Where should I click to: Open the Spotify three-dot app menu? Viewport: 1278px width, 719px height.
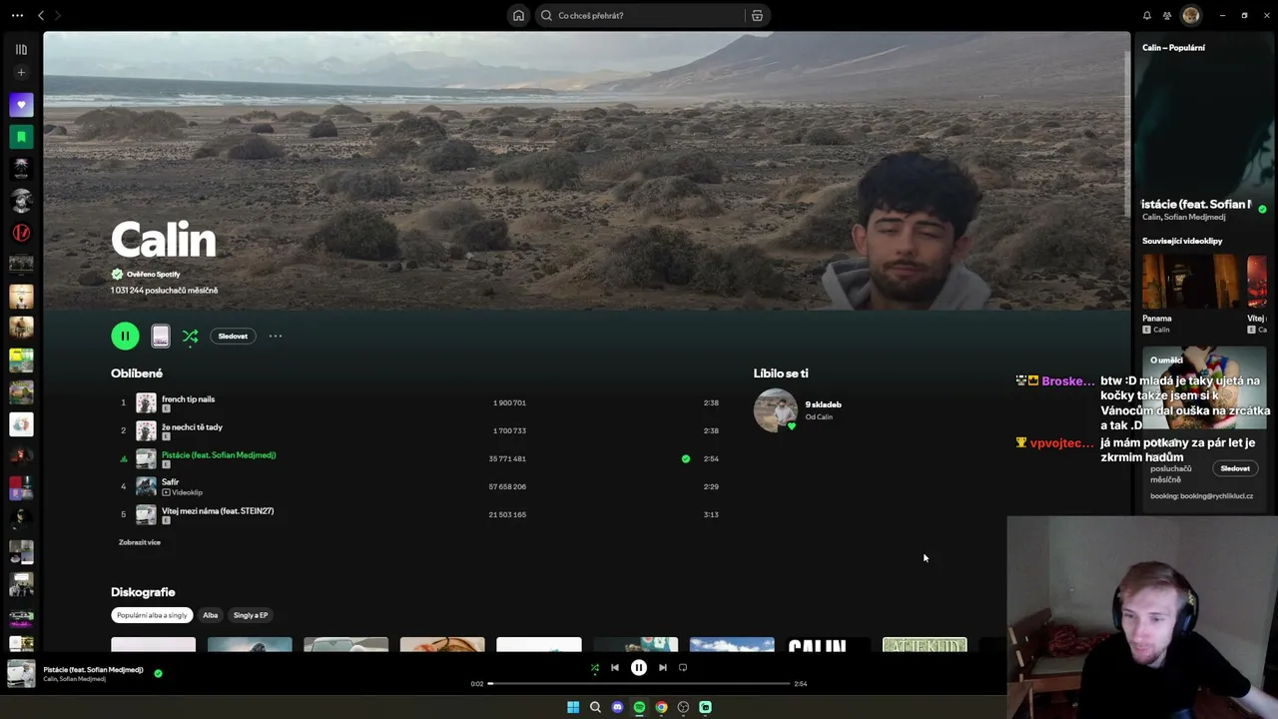17,16
